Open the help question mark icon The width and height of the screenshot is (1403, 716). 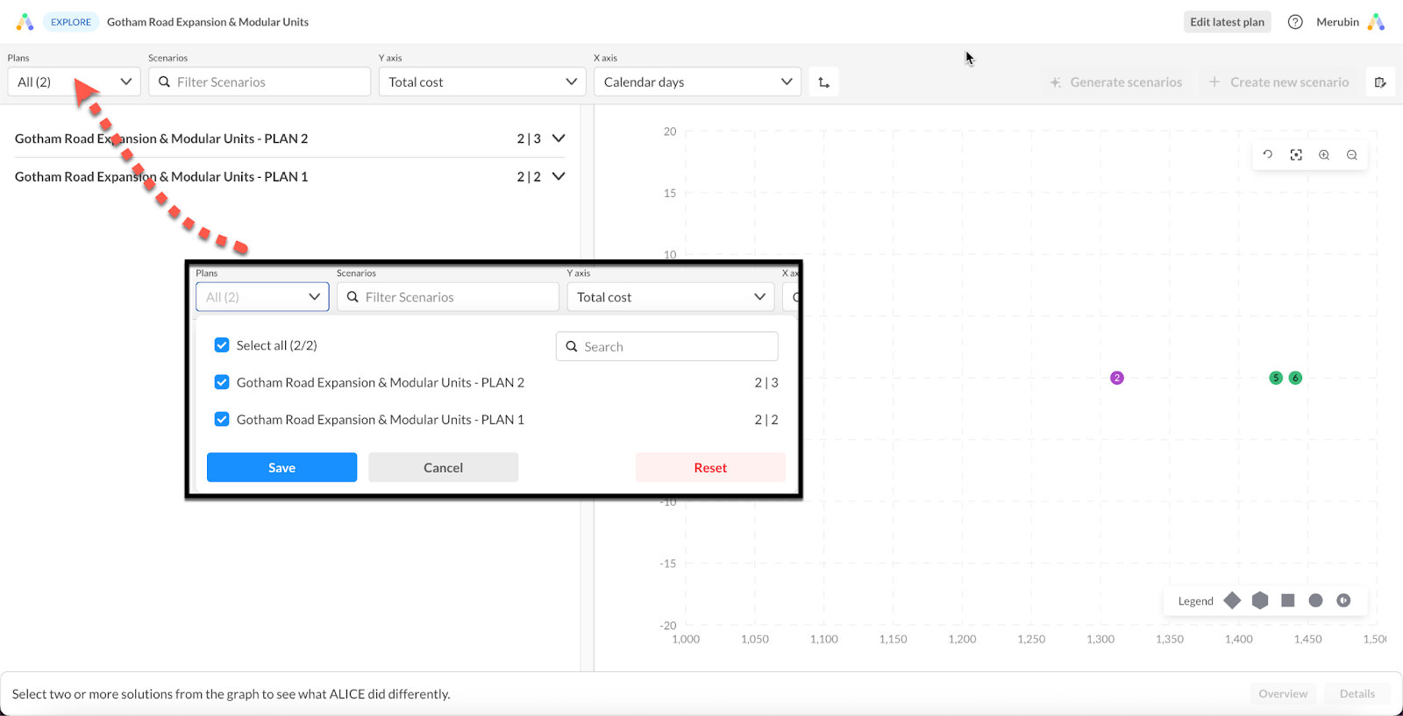[x=1295, y=22]
